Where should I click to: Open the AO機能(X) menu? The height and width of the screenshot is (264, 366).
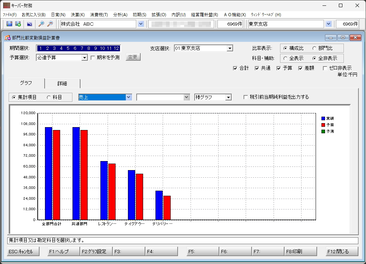[235, 15]
